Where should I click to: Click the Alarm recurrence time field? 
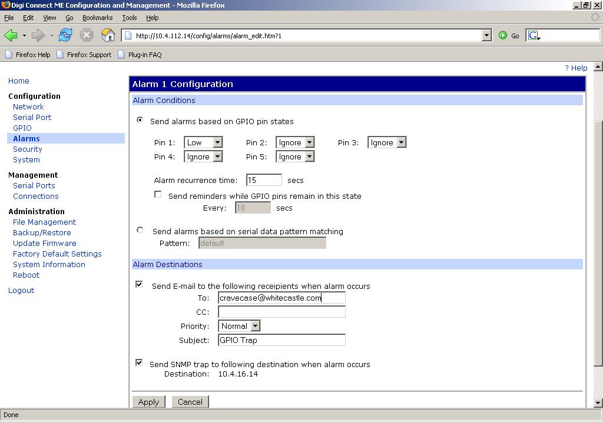click(264, 180)
